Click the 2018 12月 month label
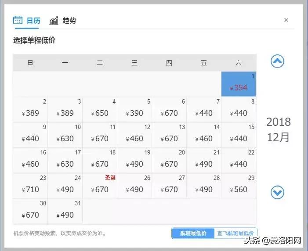 [x=278, y=129]
